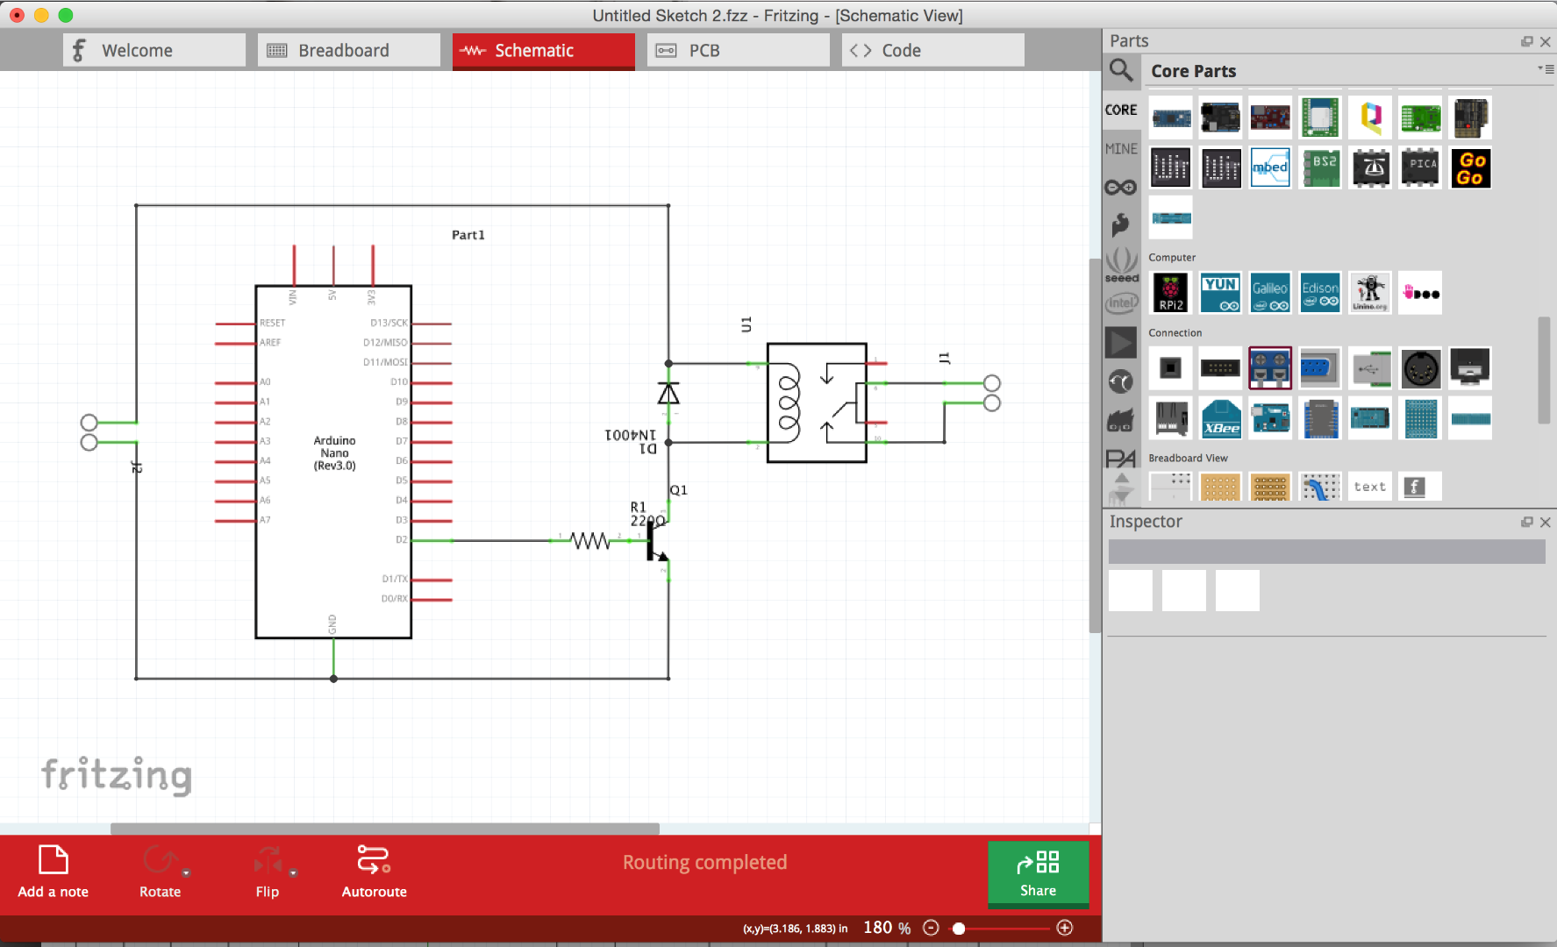Open the Rotate options dropdown arrow
This screenshot has height=947, width=1557.
(186, 873)
